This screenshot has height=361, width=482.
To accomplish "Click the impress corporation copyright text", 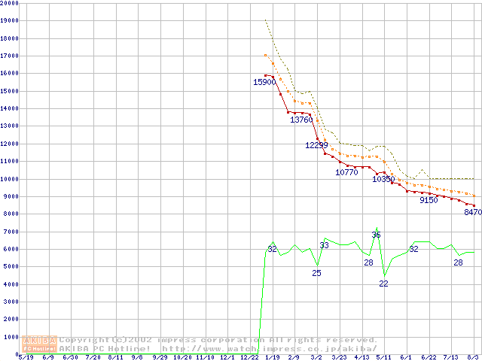I will [218, 339].
